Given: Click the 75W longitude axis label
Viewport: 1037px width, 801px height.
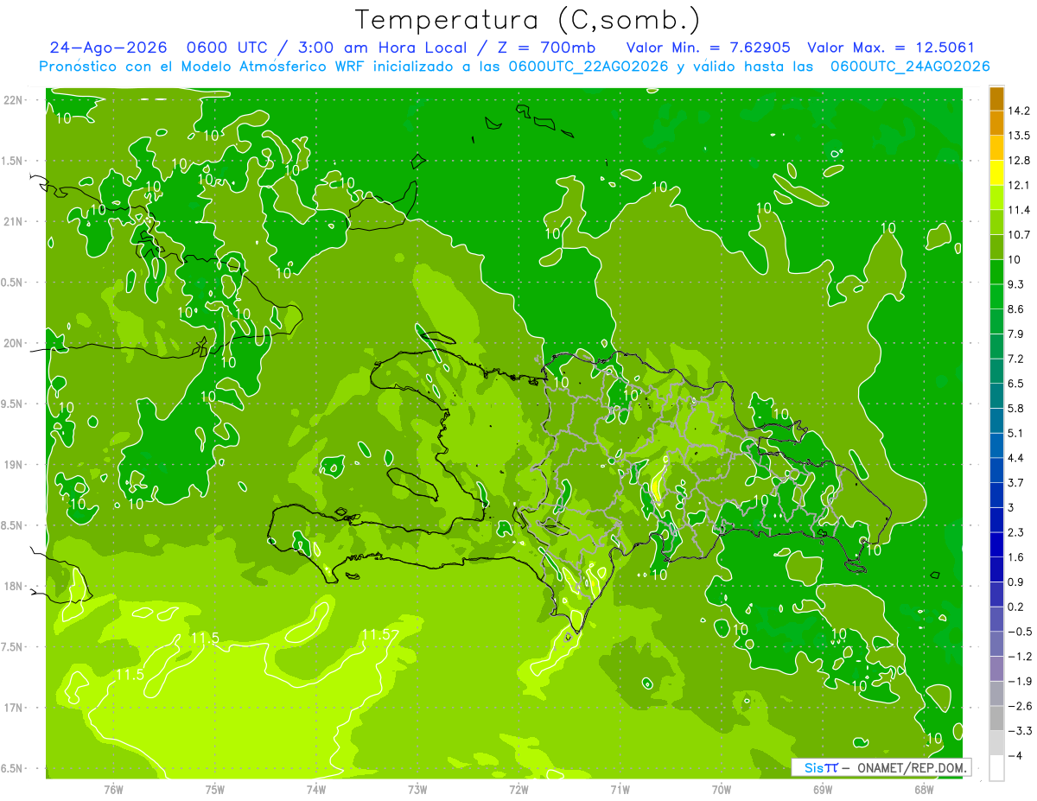Looking at the screenshot, I should pyautogui.click(x=215, y=790).
